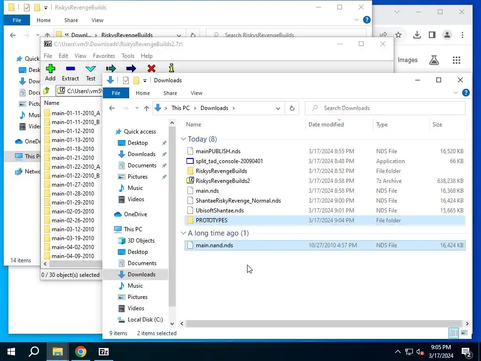
Task: Switch Downloads to details view layout
Action: point(454,333)
